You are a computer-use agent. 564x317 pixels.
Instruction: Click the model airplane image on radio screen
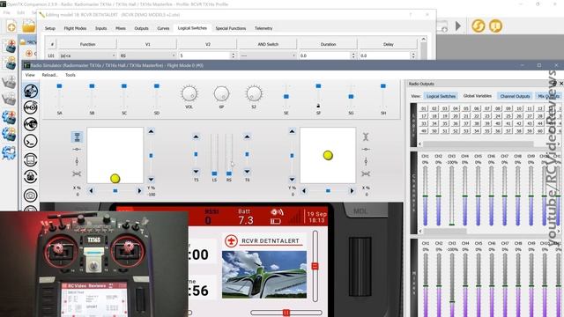point(264,275)
